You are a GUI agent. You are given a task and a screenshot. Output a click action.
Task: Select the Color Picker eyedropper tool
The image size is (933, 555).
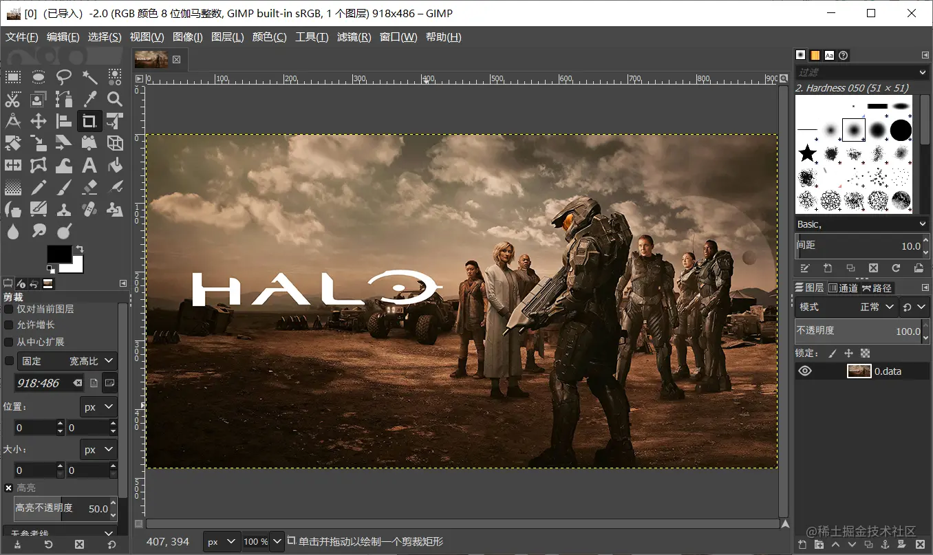coord(89,100)
